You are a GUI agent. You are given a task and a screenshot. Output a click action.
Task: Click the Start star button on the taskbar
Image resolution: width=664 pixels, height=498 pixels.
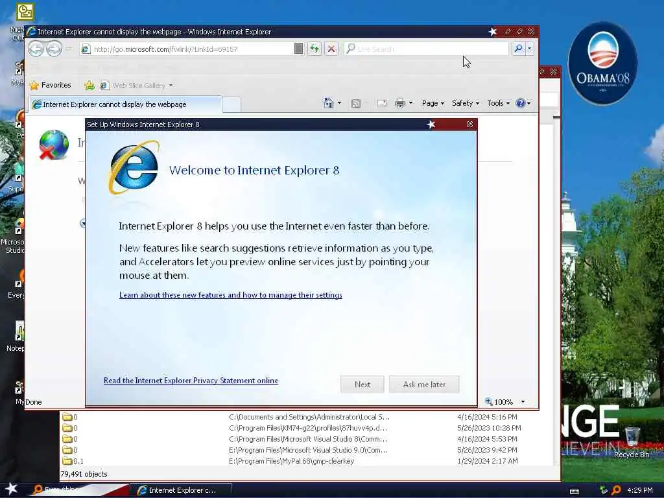11,489
